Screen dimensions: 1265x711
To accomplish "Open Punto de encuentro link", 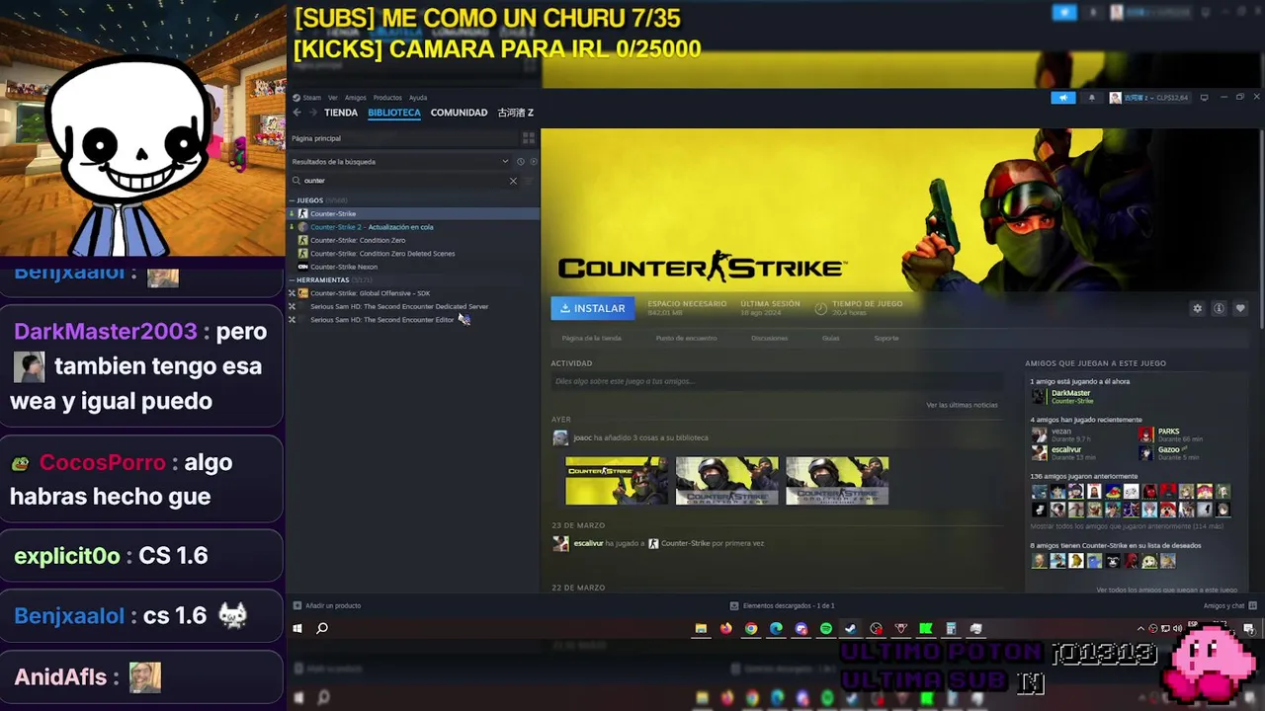I will point(686,338).
